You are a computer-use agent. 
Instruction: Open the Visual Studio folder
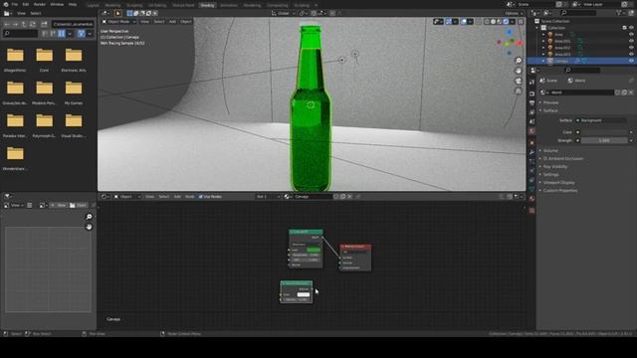click(74, 125)
